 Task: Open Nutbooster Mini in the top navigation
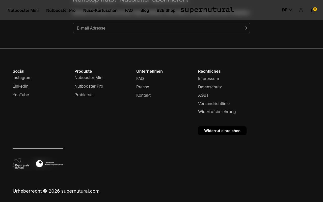tap(23, 10)
